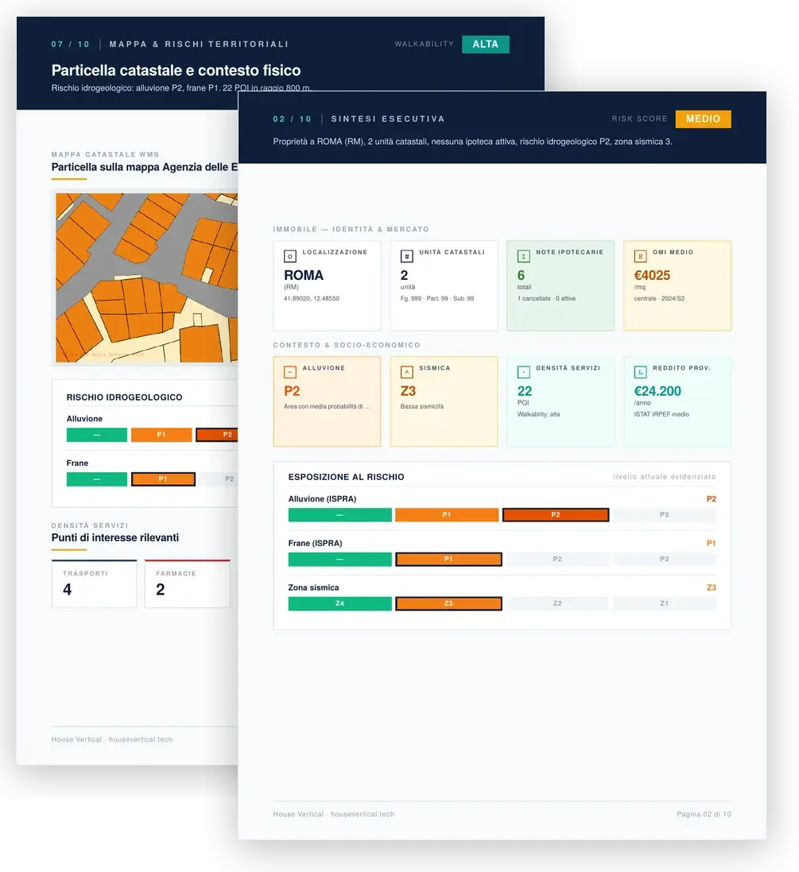Click back page footer 'House Vertical · housevertical.tech'
Image resolution: width=799 pixels, height=872 pixels.
112,739
